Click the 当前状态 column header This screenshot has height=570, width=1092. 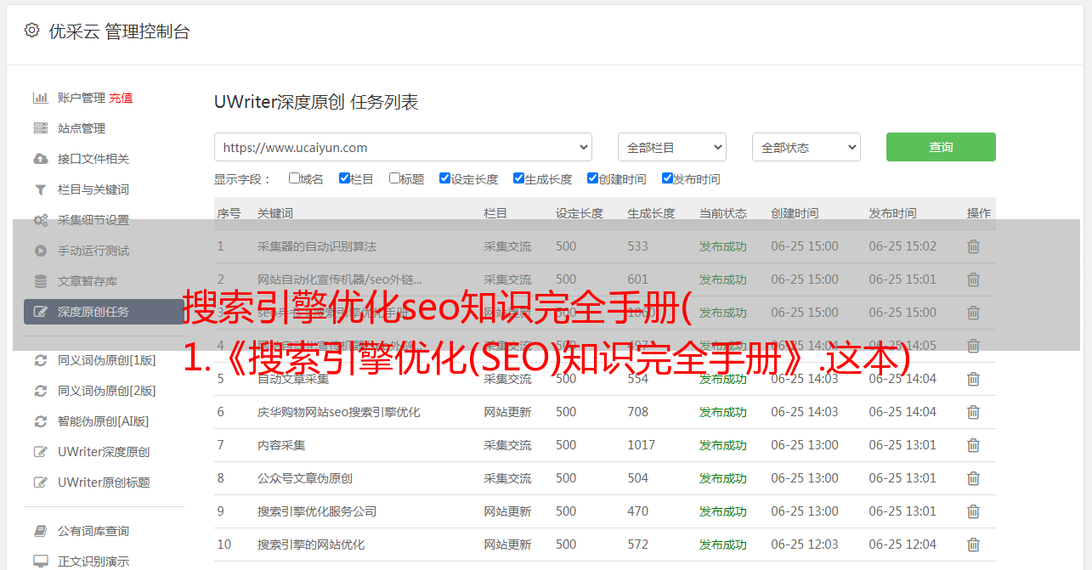coord(723,213)
